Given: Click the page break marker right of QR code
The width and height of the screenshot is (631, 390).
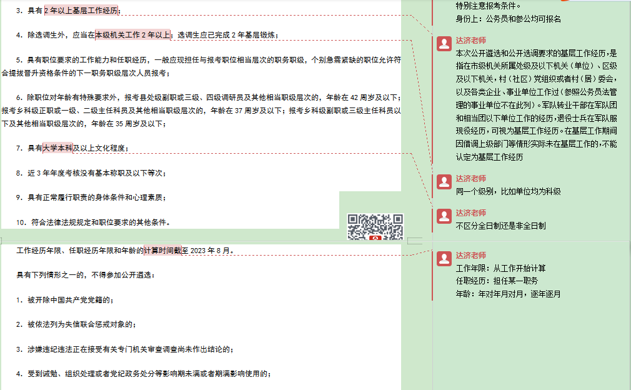Looking at the screenshot, I should tap(415, 241).
